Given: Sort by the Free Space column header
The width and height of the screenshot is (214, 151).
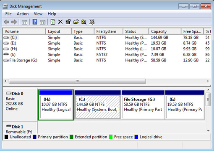Looking at the screenshot, I should [193, 31].
